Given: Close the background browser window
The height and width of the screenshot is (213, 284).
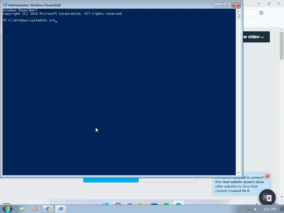Looking at the screenshot, I should tap(279, 4).
